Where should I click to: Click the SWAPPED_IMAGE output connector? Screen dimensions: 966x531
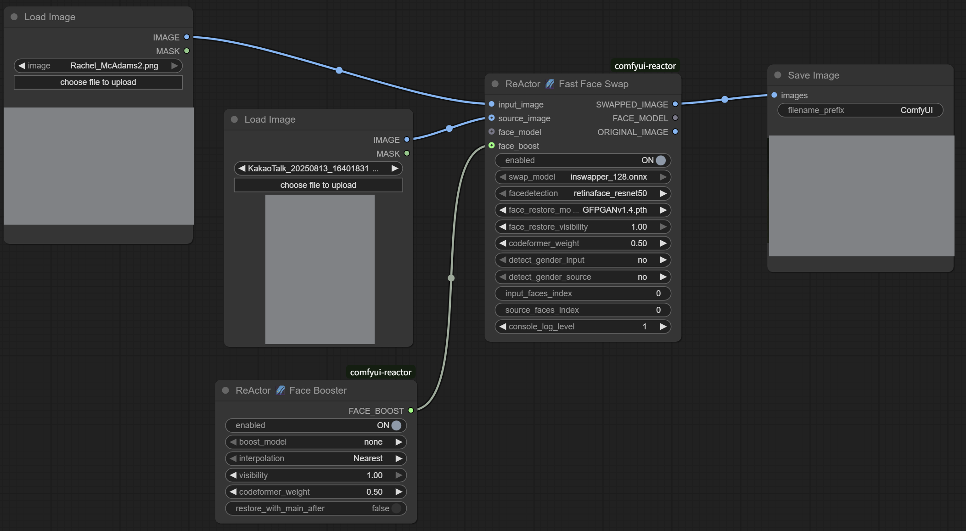pos(675,104)
